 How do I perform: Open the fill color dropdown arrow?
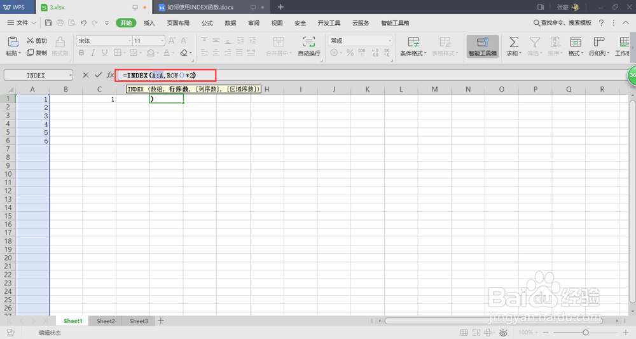[x=157, y=53]
